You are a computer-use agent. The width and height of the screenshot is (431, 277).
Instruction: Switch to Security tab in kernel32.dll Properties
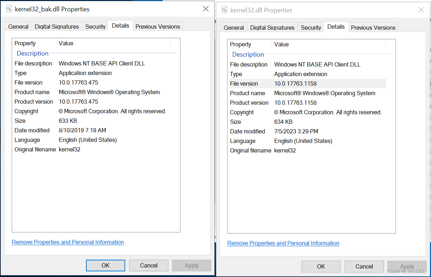[x=311, y=28]
